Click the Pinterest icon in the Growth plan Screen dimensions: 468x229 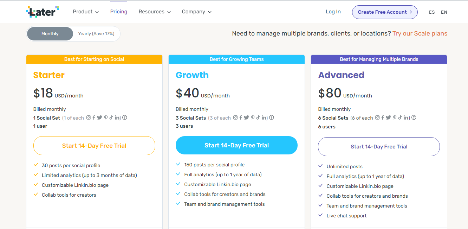coord(253,118)
